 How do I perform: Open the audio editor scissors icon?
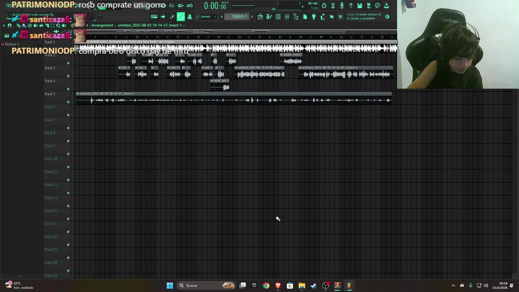pyautogui.click(x=333, y=6)
